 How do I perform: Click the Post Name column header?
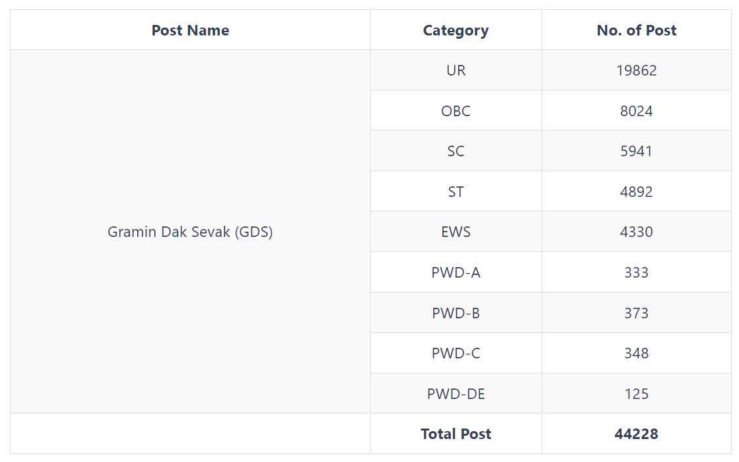(x=190, y=30)
